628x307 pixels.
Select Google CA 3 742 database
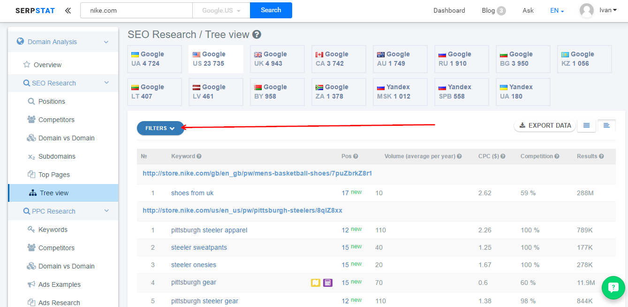339,59
